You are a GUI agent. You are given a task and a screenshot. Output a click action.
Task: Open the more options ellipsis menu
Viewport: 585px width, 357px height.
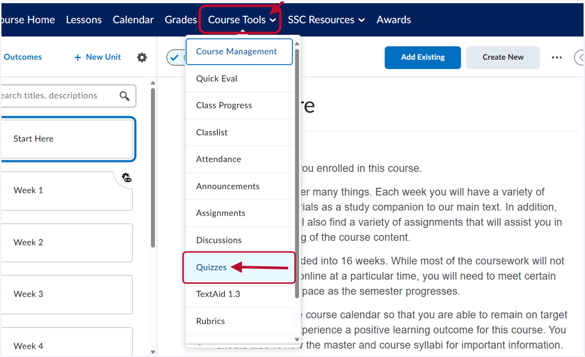(x=557, y=57)
